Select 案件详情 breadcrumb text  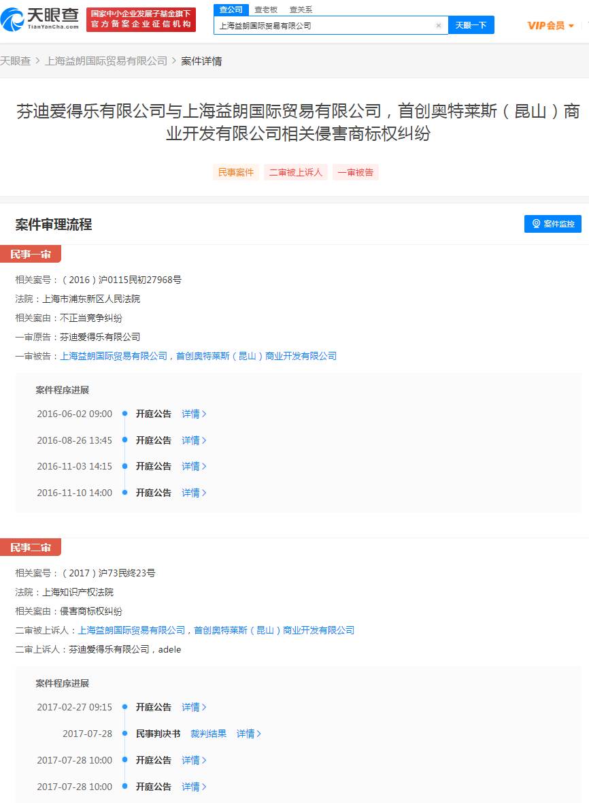(x=201, y=61)
